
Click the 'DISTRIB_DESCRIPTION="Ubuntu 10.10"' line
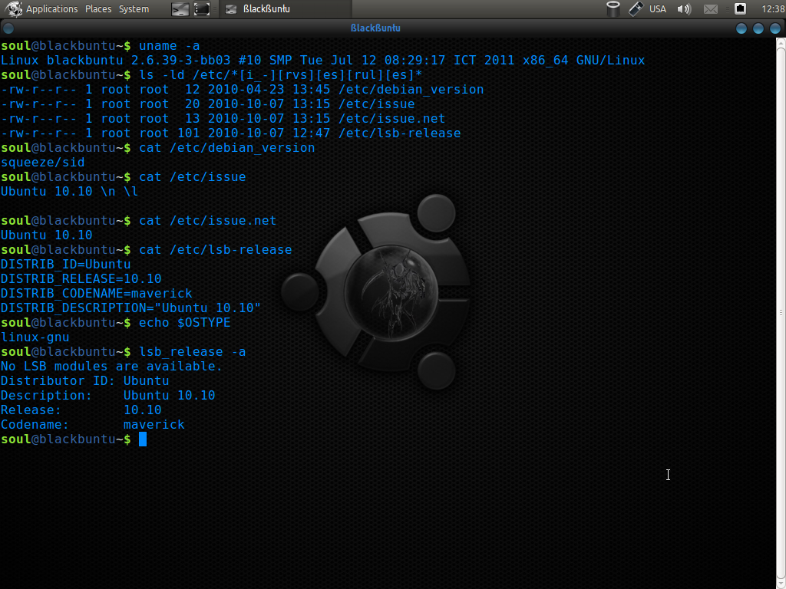pos(130,308)
